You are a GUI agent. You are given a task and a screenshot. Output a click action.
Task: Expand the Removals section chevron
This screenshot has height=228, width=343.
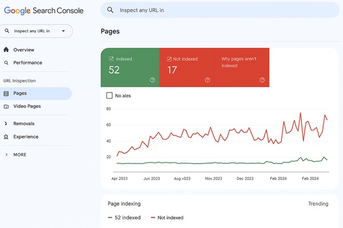point(6,124)
